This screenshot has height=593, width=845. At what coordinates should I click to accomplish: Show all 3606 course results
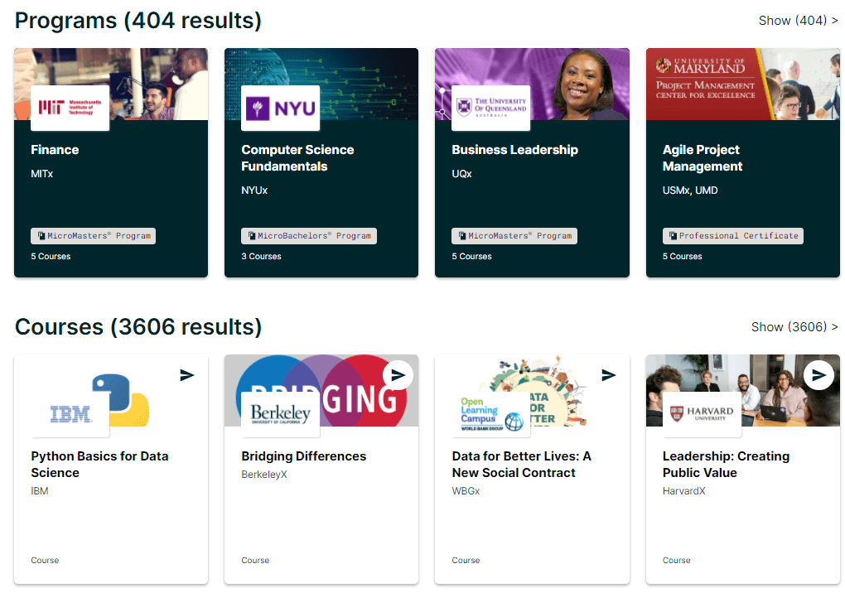point(794,327)
